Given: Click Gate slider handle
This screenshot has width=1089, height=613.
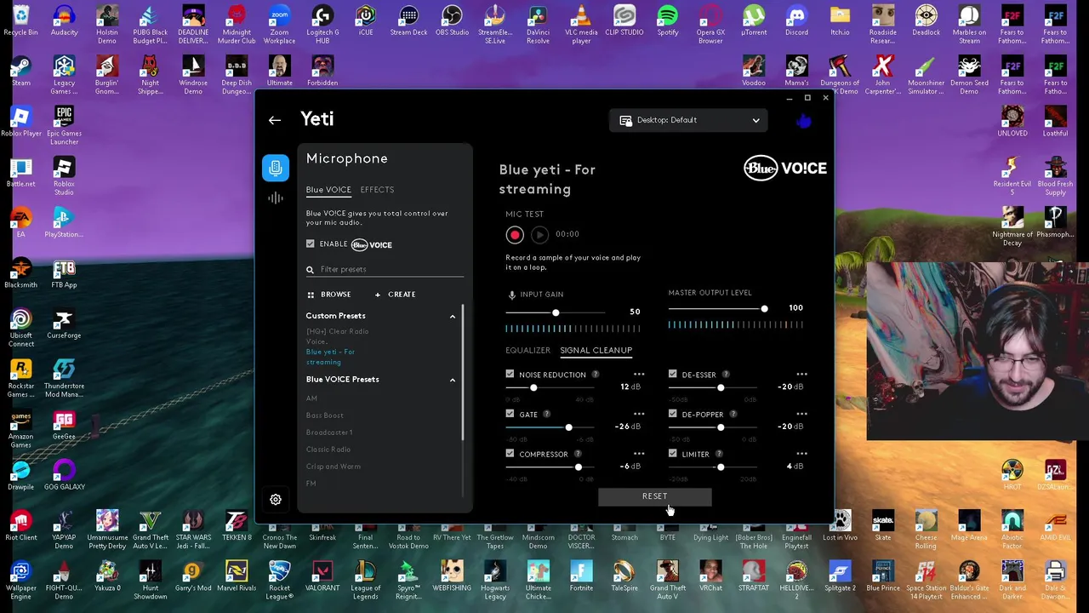Looking at the screenshot, I should [x=568, y=427].
